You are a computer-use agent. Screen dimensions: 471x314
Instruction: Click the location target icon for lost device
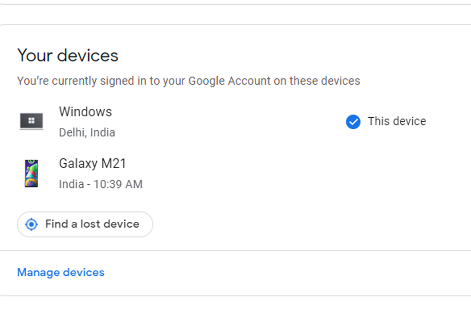click(32, 225)
